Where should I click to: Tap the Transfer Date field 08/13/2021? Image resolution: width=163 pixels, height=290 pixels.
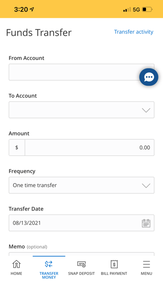81,223
